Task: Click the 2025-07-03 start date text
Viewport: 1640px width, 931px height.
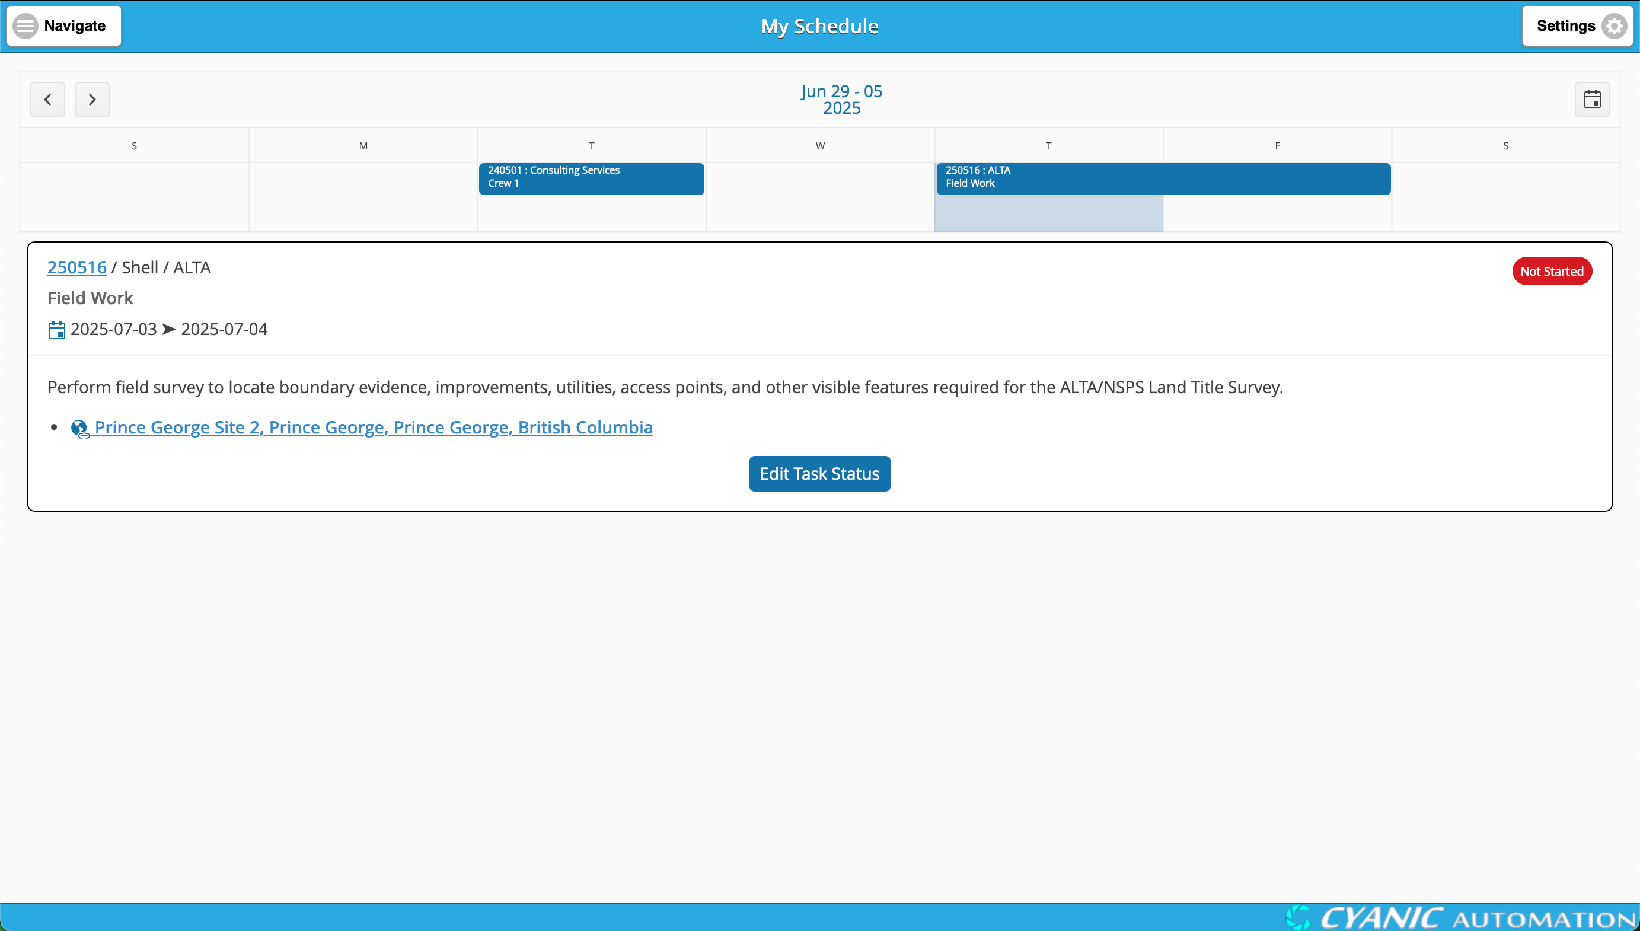Action: 114,329
